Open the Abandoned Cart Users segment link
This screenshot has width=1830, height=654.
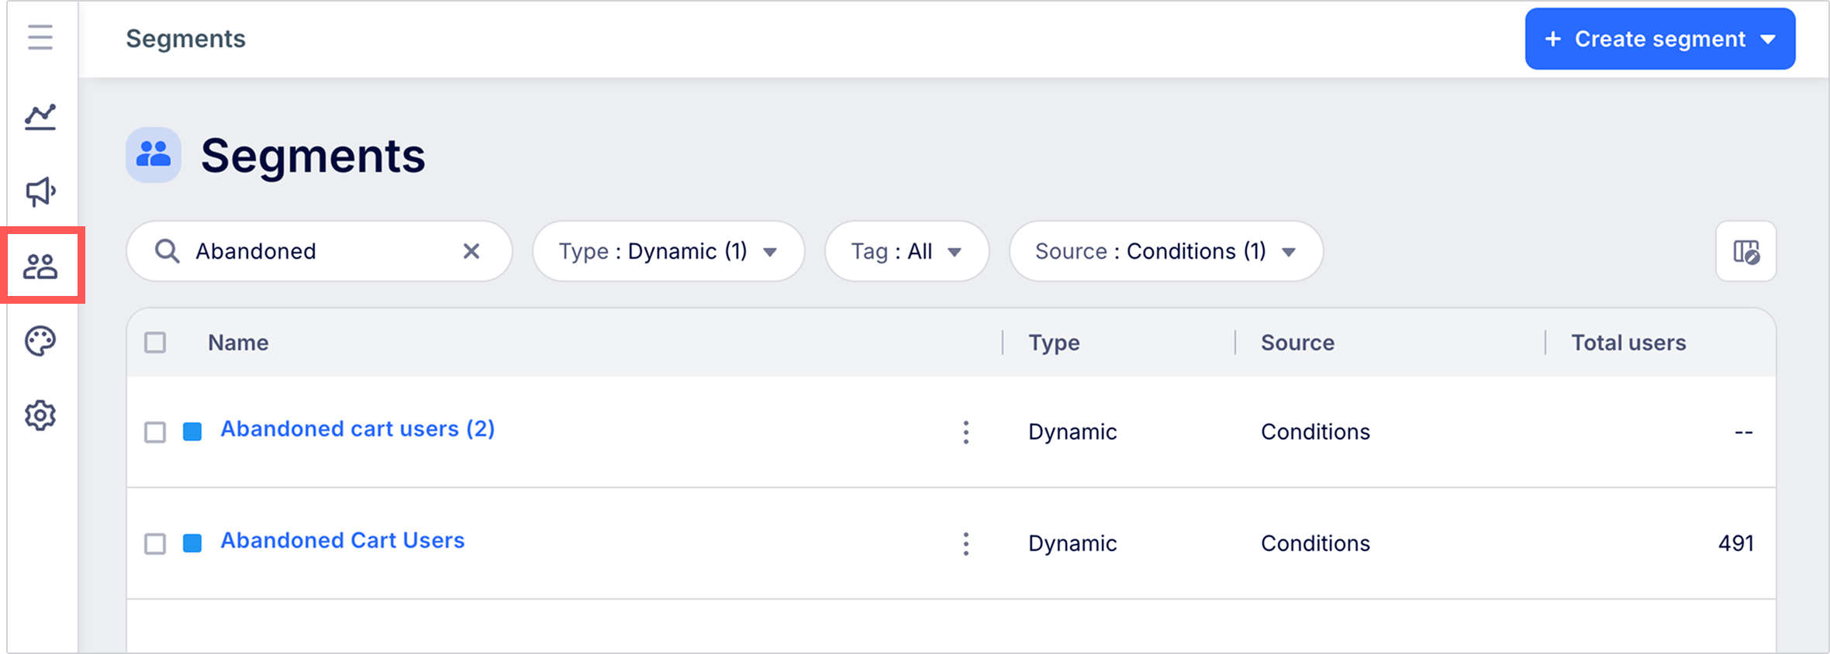point(342,541)
